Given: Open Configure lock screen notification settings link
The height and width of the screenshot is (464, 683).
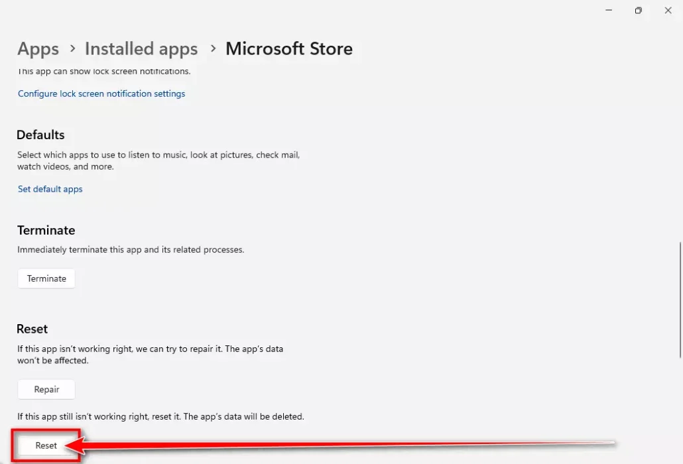Looking at the screenshot, I should pyautogui.click(x=101, y=93).
